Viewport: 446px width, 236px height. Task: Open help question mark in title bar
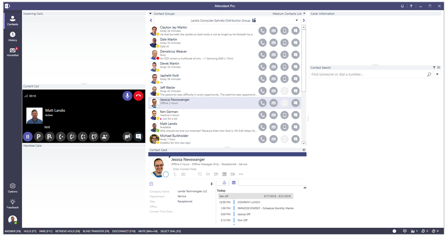coord(411,6)
